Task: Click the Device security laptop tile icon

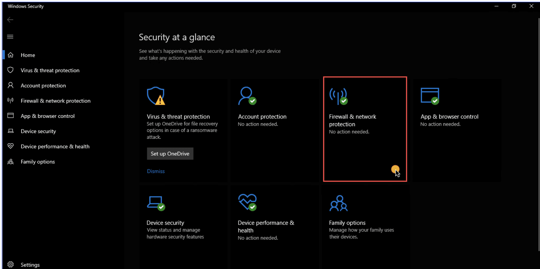Action: click(156, 203)
